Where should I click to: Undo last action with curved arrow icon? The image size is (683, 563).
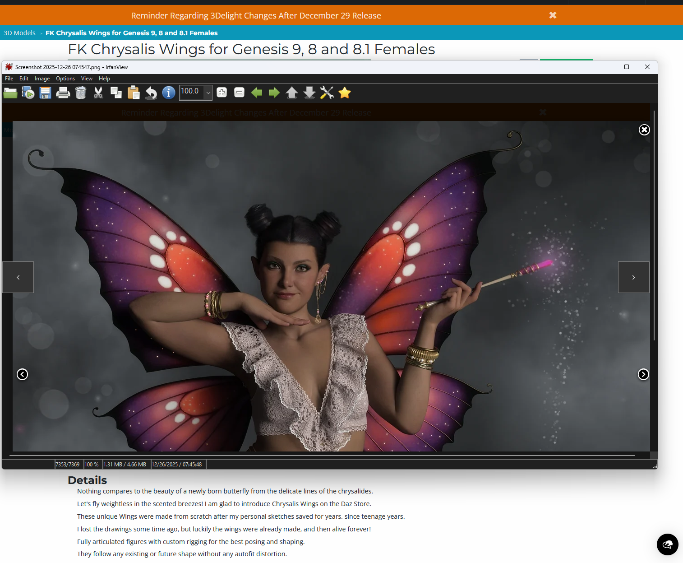click(151, 93)
